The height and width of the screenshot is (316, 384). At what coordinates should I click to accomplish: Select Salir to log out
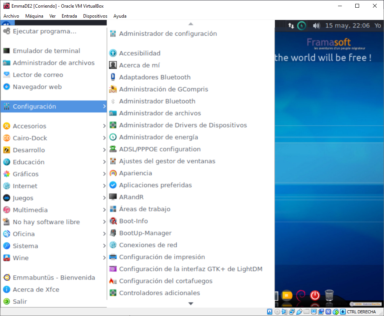point(20,302)
